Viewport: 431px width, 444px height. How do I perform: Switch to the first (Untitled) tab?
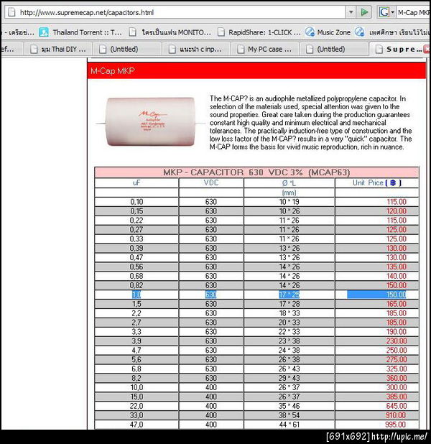(127, 50)
